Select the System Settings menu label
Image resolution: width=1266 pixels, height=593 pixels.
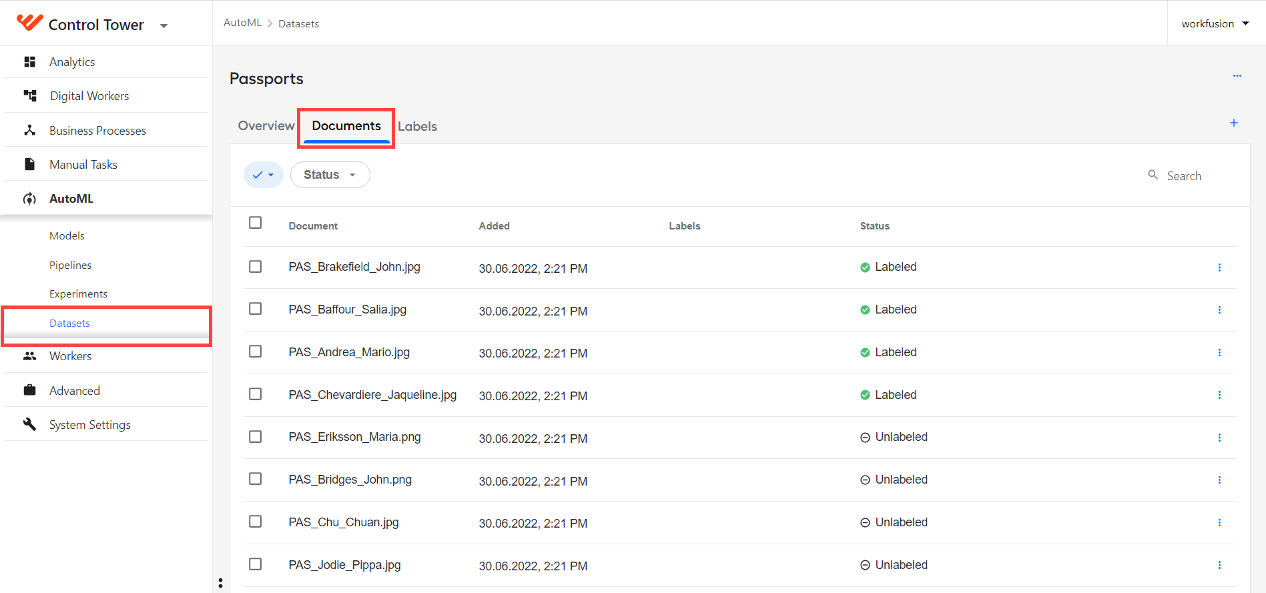pos(90,425)
